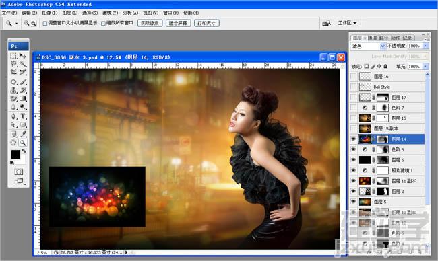The height and width of the screenshot is (261, 438).
Task: Switch to the 路径 paths tab
Action: 384,38
